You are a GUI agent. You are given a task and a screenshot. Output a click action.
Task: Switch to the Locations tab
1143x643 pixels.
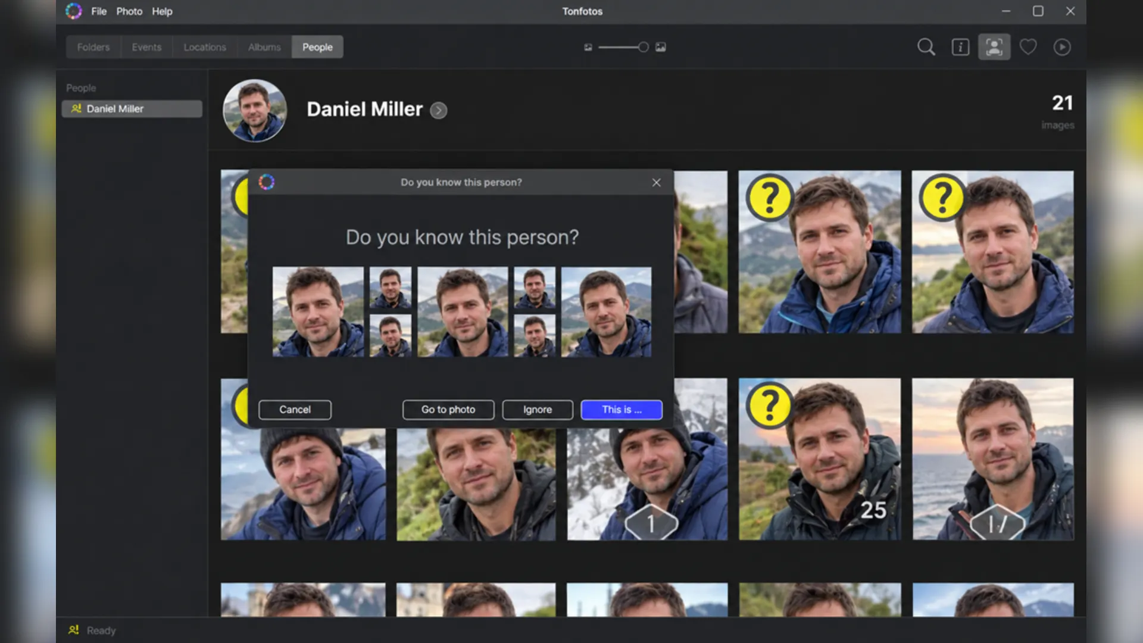[205, 47]
